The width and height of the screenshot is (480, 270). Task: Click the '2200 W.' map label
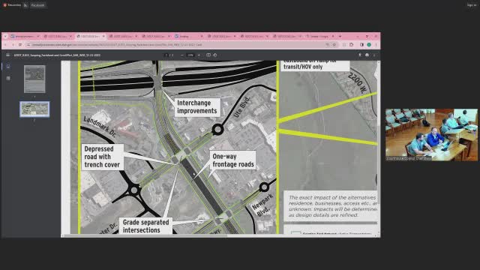(x=357, y=83)
